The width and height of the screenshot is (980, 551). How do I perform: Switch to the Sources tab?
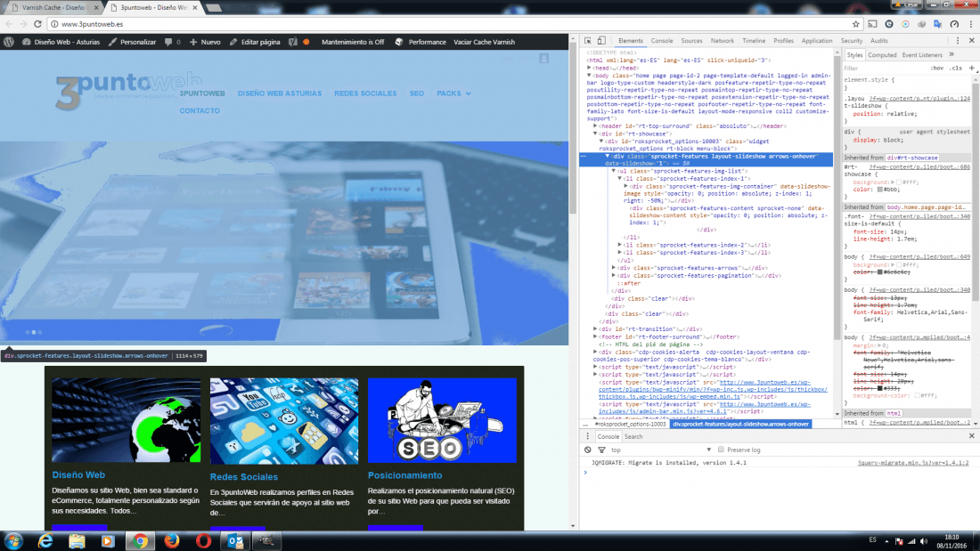point(691,41)
